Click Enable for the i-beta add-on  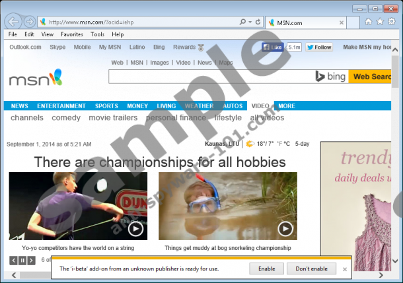pyautogui.click(x=266, y=268)
